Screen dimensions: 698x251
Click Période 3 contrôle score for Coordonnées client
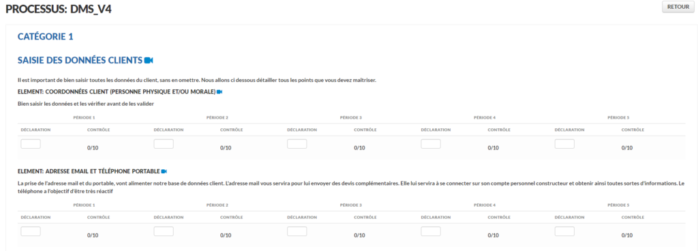360,148
